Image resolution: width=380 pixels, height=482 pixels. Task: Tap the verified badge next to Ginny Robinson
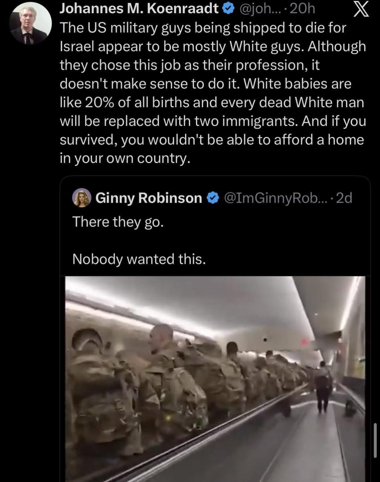[x=212, y=198]
